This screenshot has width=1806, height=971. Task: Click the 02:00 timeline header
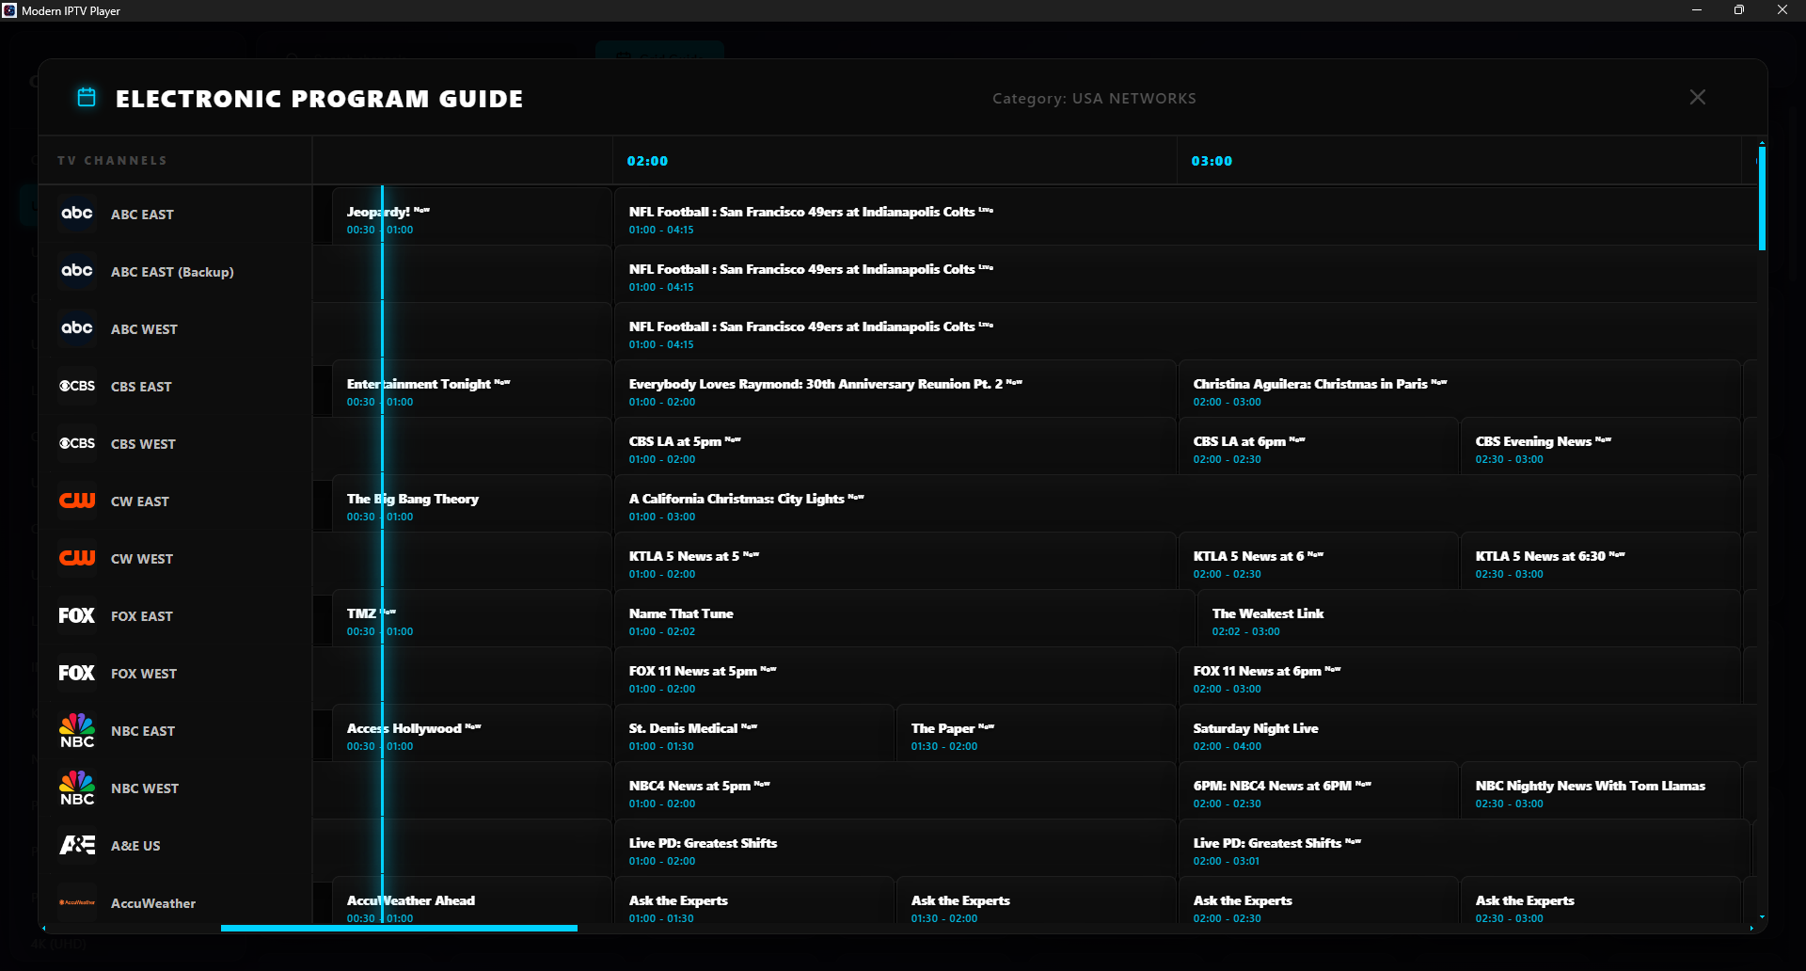point(648,161)
